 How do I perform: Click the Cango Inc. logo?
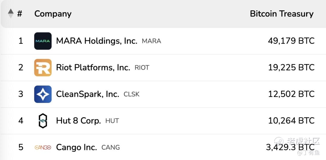[43, 147]
